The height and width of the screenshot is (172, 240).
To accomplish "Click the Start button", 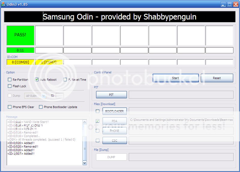I will point(175,78).
